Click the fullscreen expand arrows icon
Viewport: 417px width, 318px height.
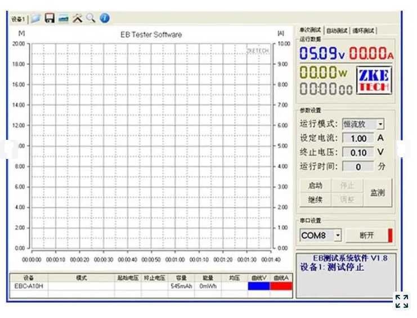pos(402,301)
